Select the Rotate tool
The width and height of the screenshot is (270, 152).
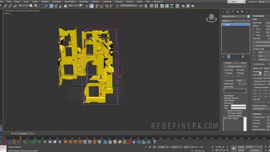pos(56,6)
